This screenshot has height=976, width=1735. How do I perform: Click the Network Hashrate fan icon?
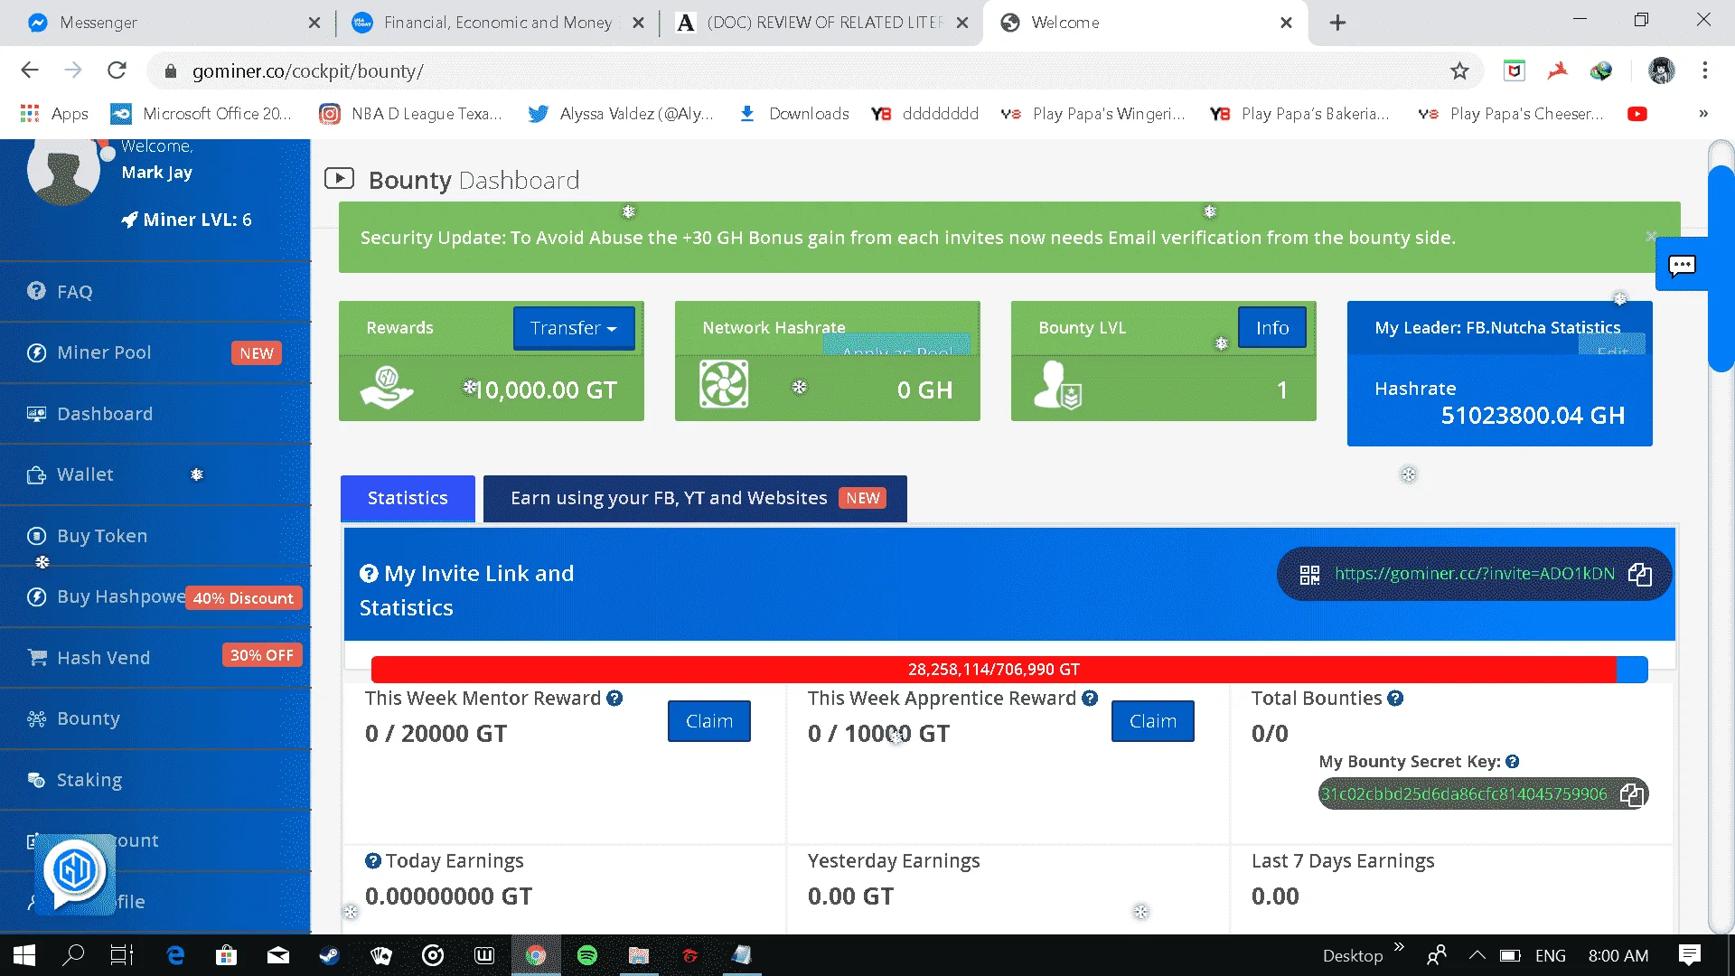pyautogui.click(x=724, y=384)
